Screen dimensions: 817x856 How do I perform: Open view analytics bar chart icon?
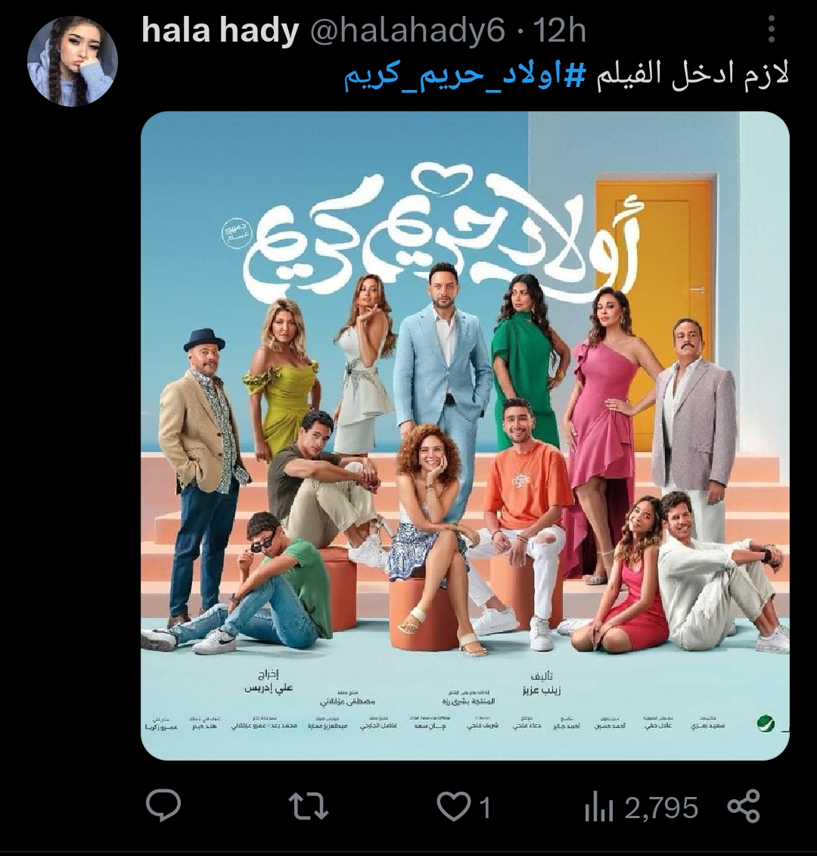pos(598,808)
